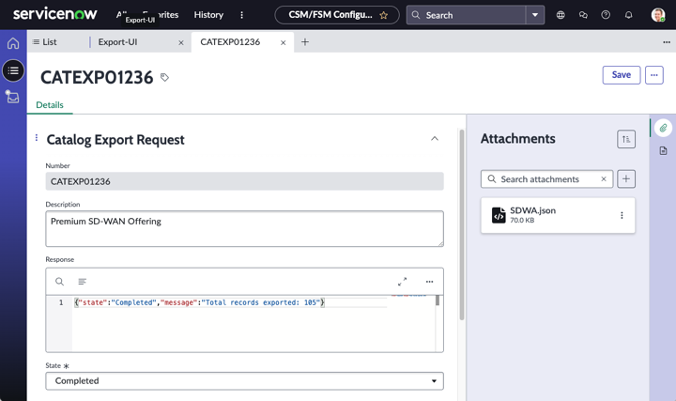Open the History menu
This screenshot has height=401, width=676.
click(x=208, y=15)
